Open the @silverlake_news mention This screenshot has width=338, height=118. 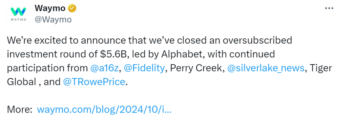[266, 68]
